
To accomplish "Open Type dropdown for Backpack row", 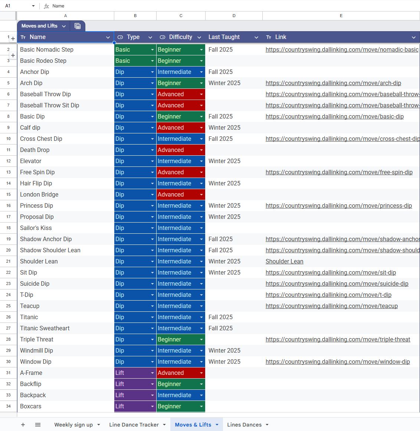I will point(152,395).
